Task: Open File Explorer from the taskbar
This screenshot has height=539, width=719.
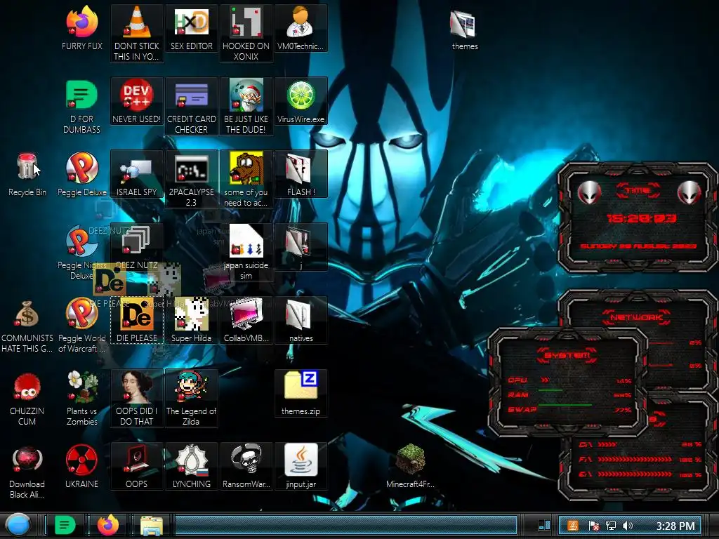Action: point(152,525)
